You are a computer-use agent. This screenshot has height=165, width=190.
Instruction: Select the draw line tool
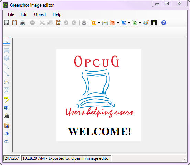tap(7, 66)
